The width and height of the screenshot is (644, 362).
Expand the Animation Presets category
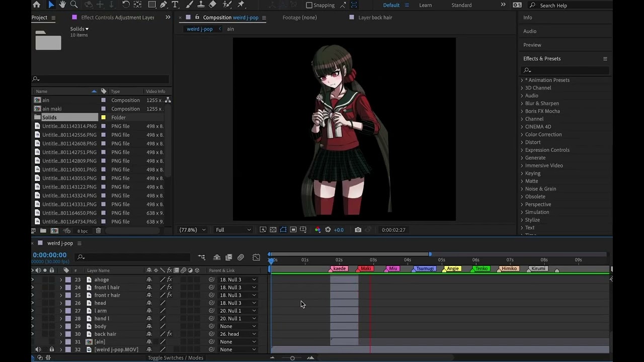point(522,80)
